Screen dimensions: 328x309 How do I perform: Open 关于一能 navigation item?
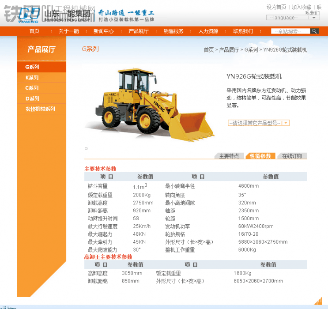point(68,31)
